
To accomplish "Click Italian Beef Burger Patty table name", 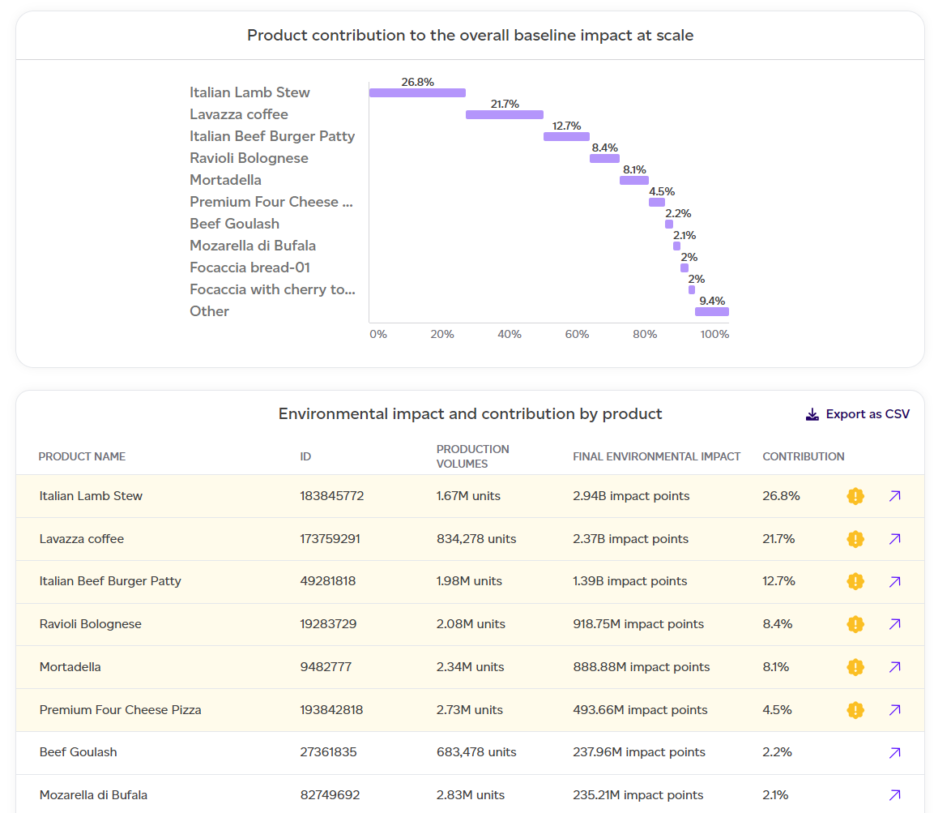I will coord(110,581).
